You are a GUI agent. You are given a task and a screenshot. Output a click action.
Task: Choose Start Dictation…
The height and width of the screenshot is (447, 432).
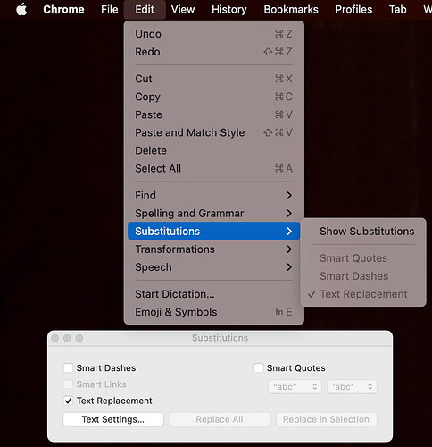coord(213,294)
